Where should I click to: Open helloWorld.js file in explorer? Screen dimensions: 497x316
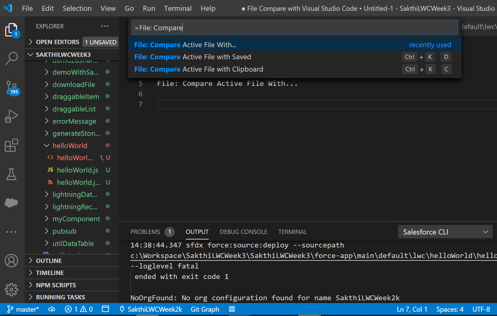77,170
